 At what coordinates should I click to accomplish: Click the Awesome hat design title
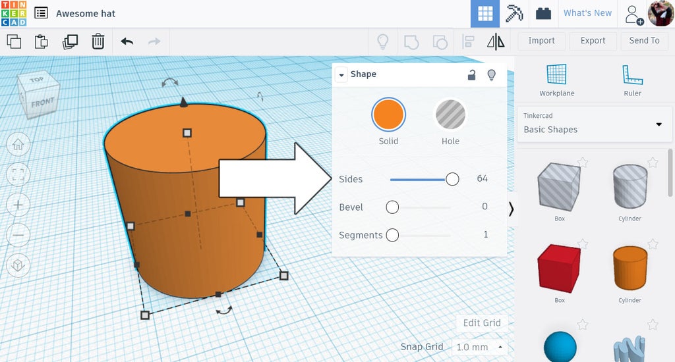(86, 14)
